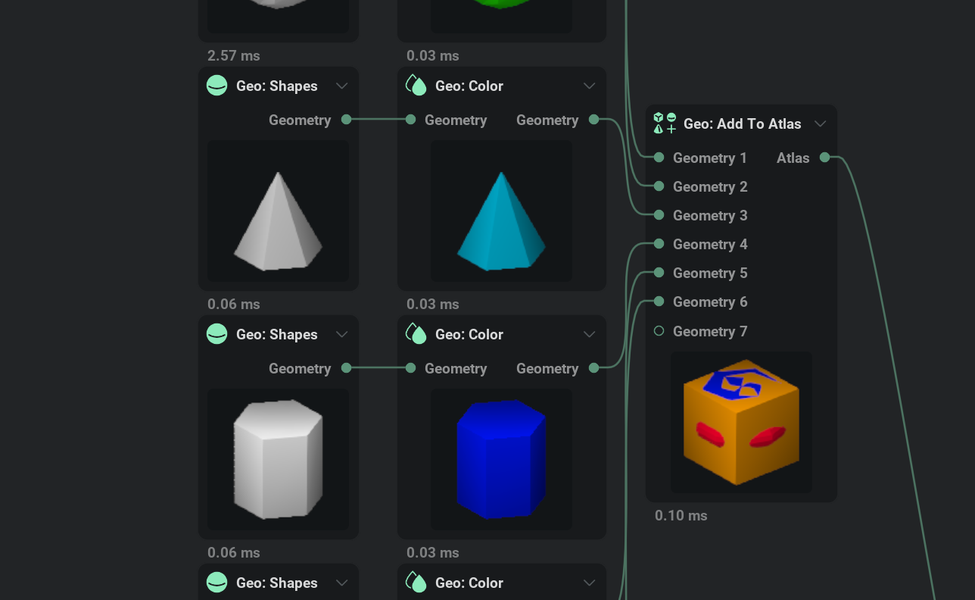Select the Geometry output port of the cyan pyramid Color node
The image size is (975, 600).
593,120
